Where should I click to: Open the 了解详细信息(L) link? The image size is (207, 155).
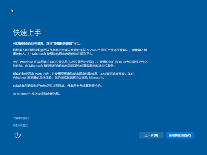tap(22, 118)
